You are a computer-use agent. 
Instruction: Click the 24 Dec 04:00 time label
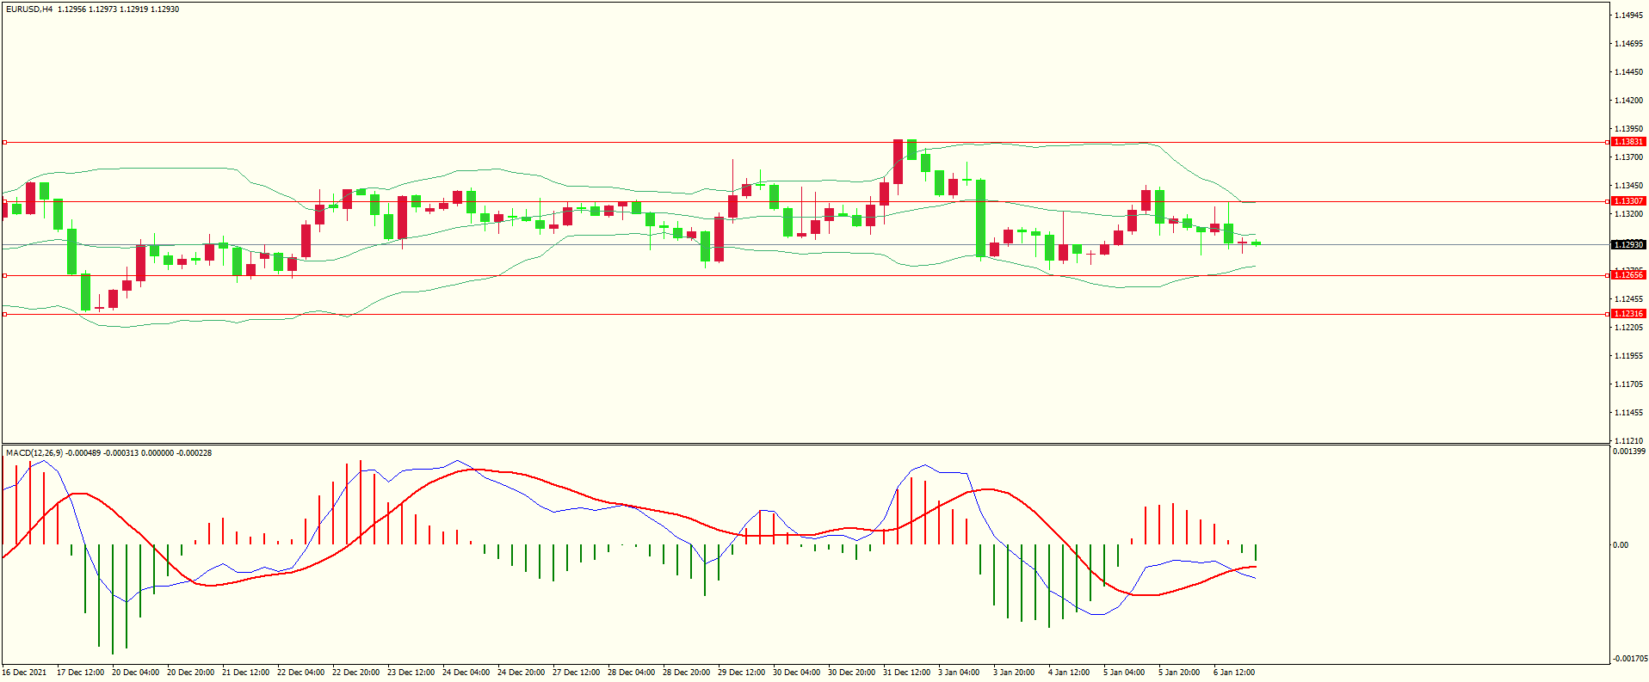[466, 673]
